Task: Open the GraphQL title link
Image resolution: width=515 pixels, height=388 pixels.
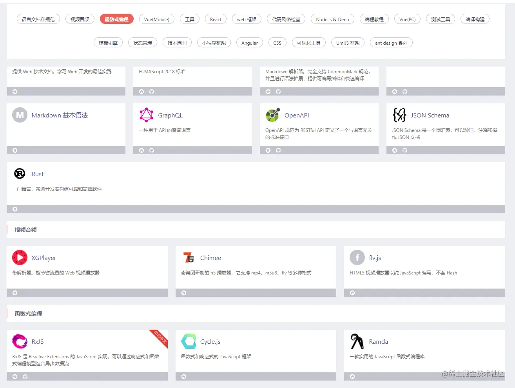Action: [x=170, y=115]
